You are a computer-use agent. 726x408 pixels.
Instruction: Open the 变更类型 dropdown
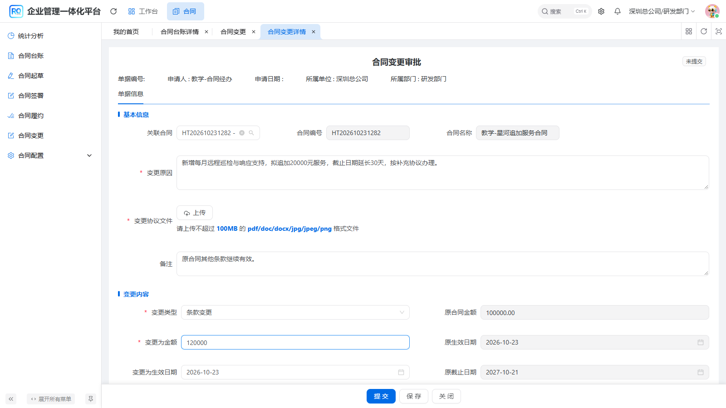[x=295, y=312]
